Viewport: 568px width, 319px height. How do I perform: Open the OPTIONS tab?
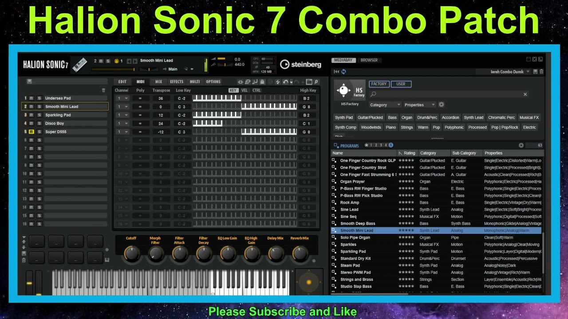pos(213,82)
